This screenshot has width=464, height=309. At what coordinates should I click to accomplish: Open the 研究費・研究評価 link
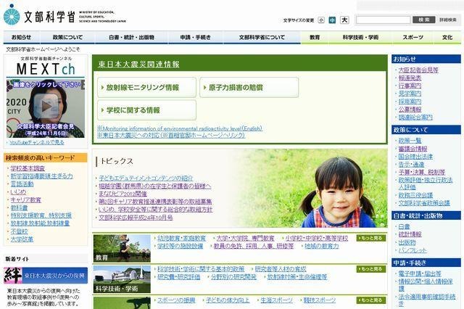pyautogui.click(x=179, y=277)
